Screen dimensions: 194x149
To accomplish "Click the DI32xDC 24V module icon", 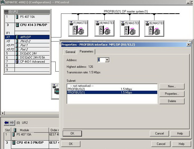I will (17, 53).
